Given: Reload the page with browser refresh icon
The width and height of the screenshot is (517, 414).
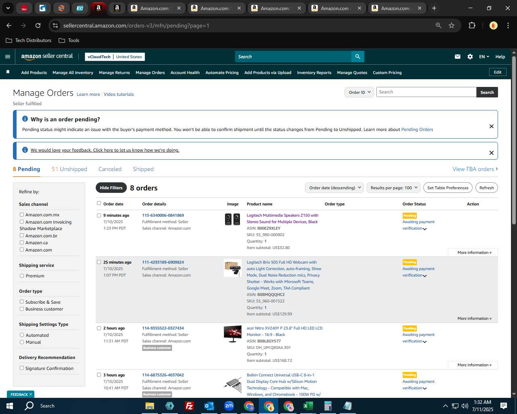Looking at the screenshot, I should coord(38,25).
